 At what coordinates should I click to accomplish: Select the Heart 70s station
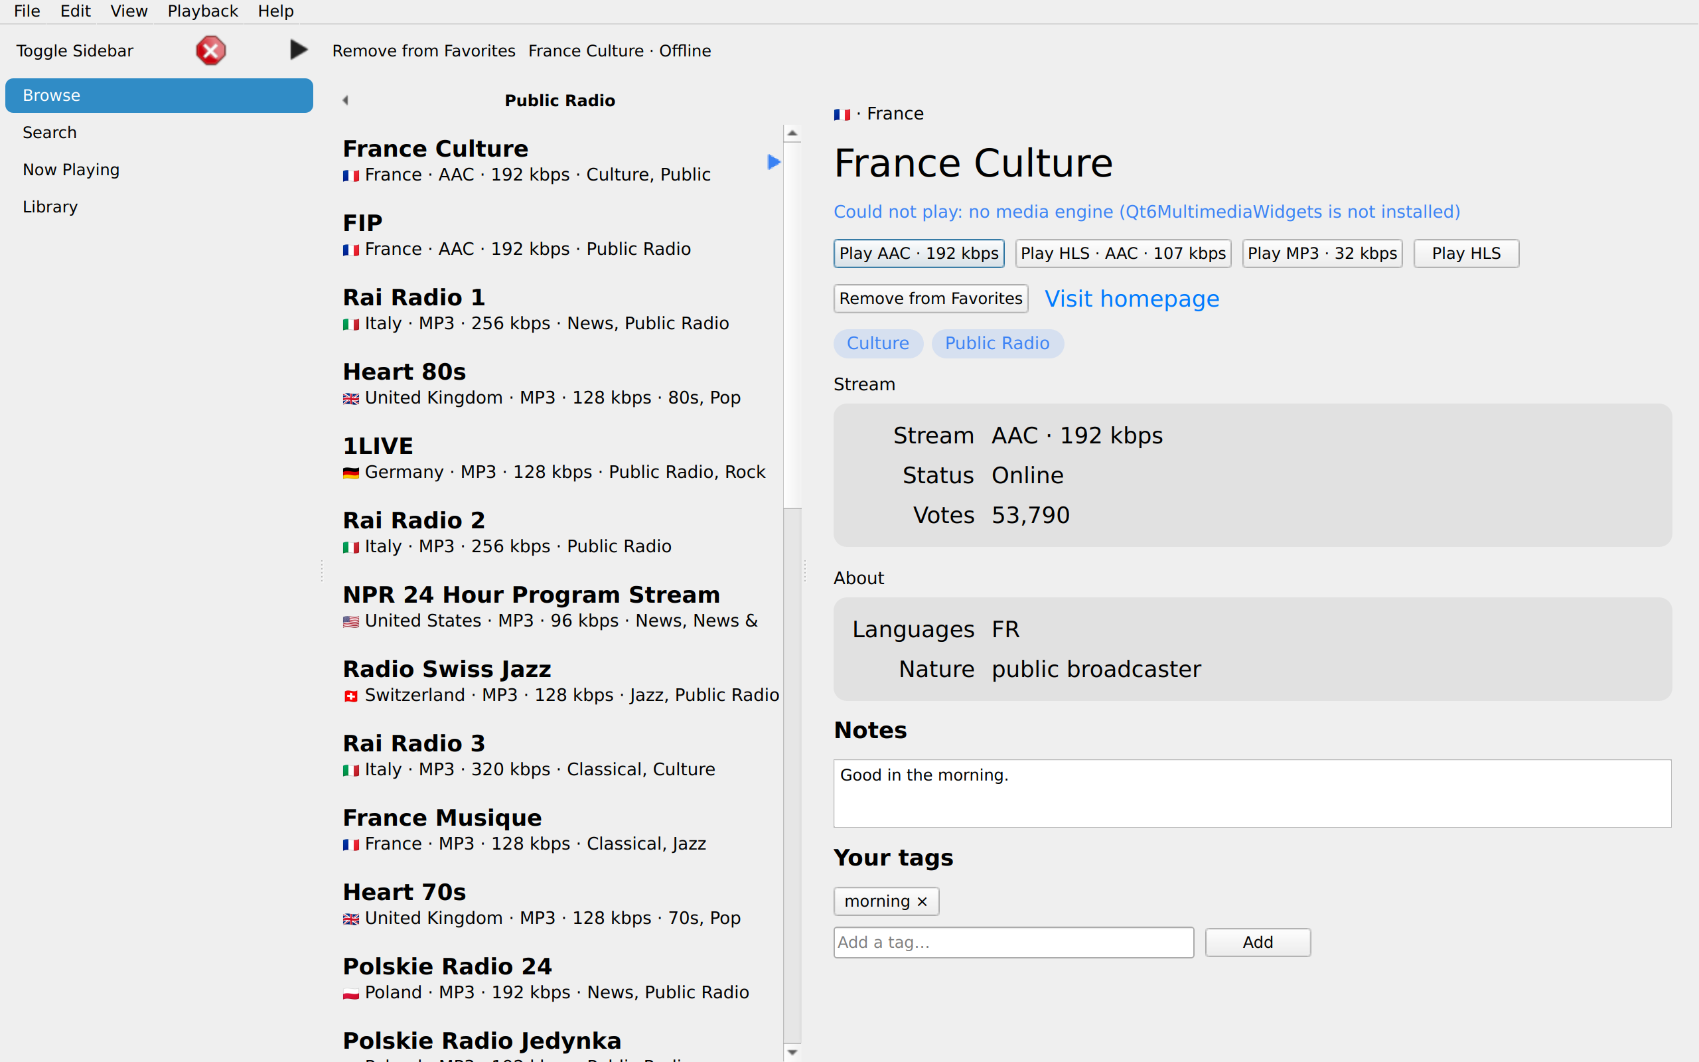[560, 906]
